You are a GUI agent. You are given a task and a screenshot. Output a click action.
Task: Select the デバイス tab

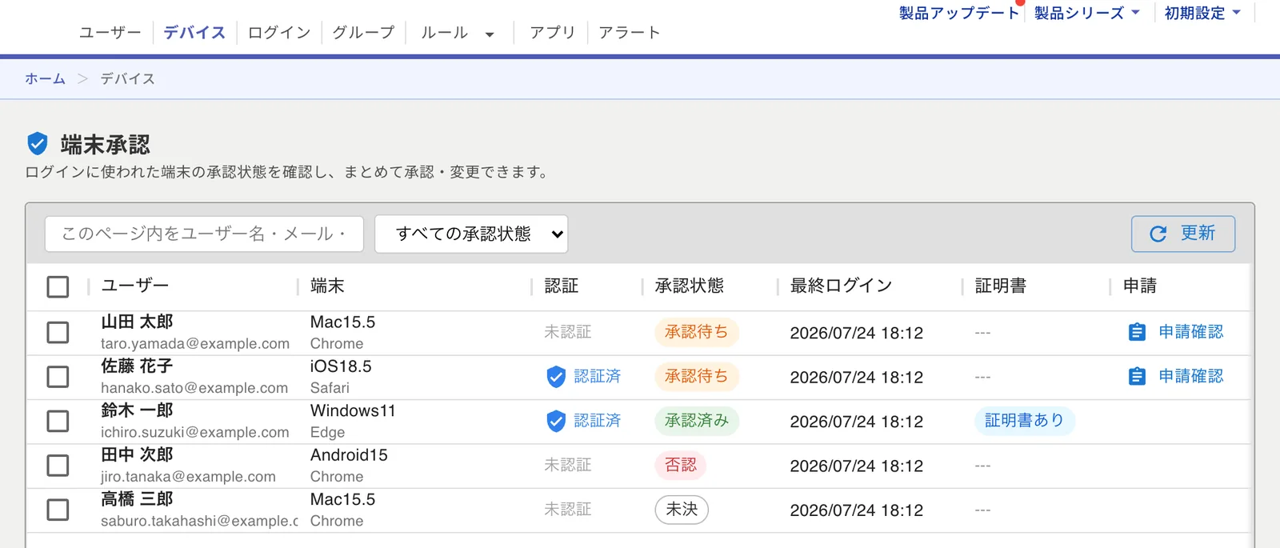pyautogui.click(x=194, y=32)
